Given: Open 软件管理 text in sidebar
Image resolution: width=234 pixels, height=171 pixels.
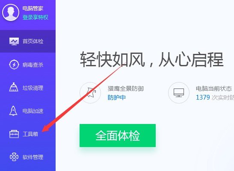Looking at the screenshot, I should click(33, 157).
